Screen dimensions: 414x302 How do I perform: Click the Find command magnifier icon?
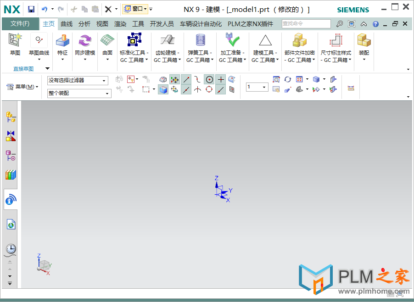pyautogui.click(x=340, y=24)
